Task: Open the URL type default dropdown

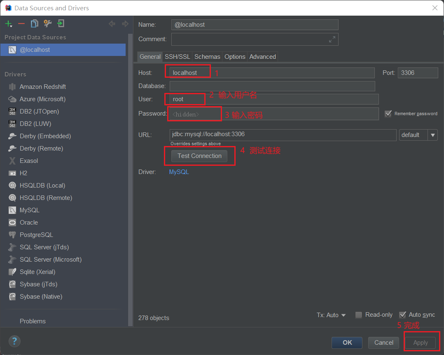Action: (x=418, y=135)
